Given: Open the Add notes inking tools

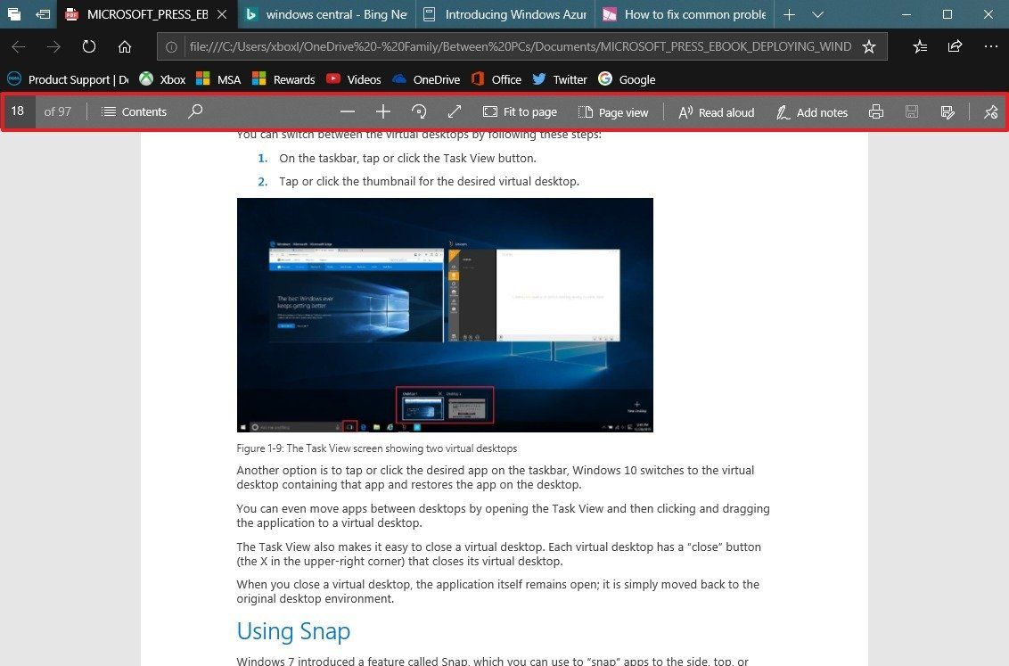Looking at the screenshot, I should pyautogui.click(x=812, y=111).
